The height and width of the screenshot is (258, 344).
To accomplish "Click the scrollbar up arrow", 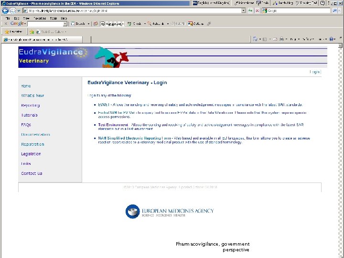I will point(340,45).
